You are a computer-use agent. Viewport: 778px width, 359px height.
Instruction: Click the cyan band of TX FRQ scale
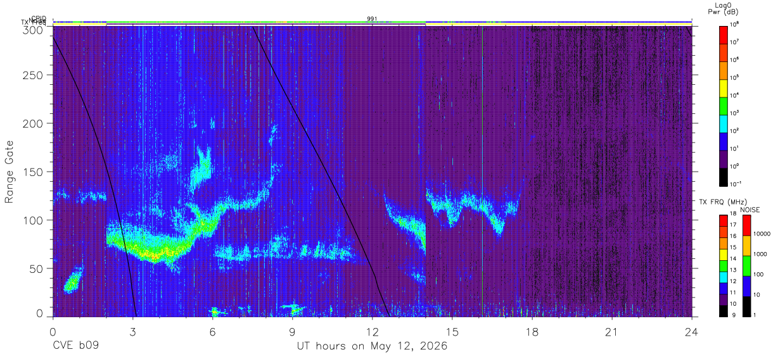coord(723,277)
